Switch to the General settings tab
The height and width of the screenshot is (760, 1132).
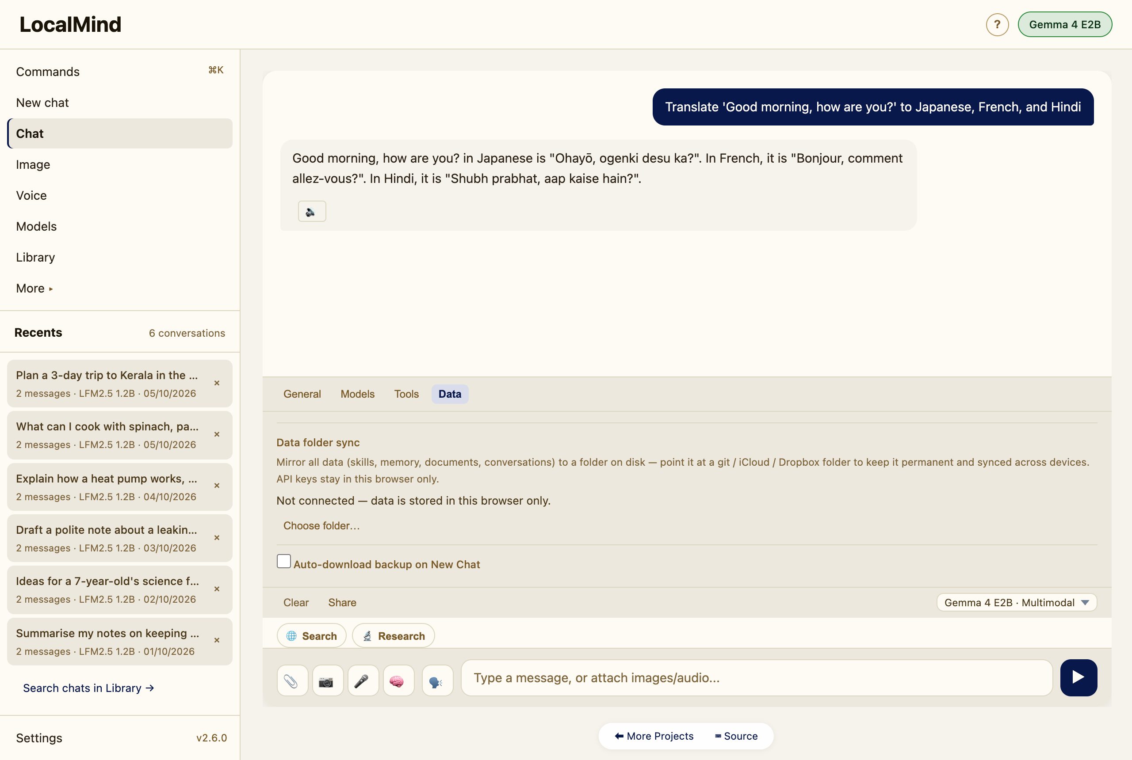coord(302,394)
